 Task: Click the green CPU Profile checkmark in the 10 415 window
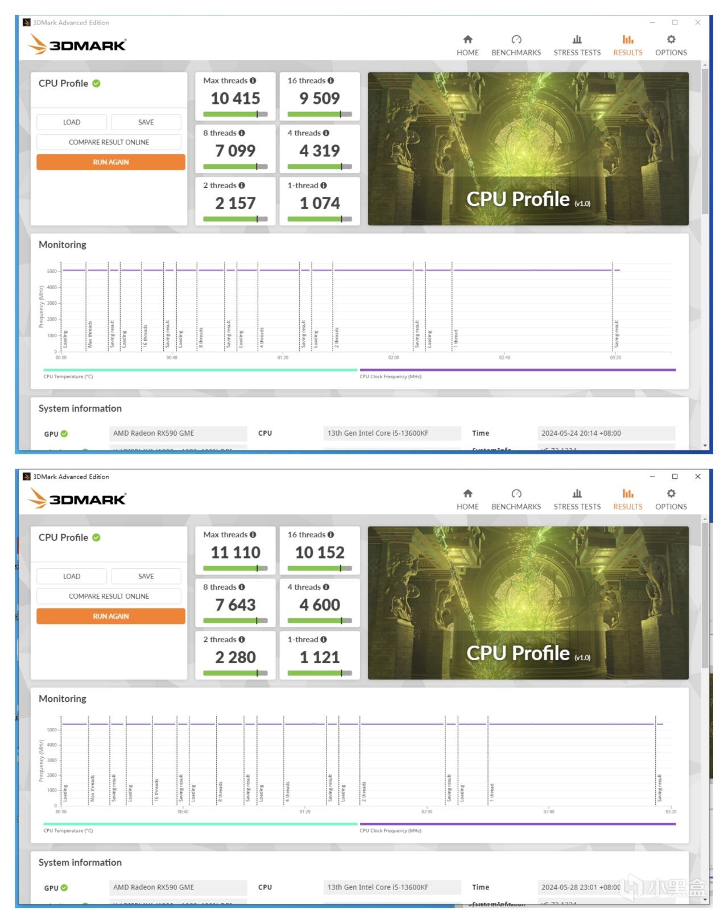(x=97, y=84)
